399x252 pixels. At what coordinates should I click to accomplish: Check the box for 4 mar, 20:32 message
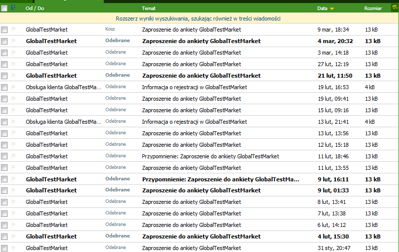4,41
